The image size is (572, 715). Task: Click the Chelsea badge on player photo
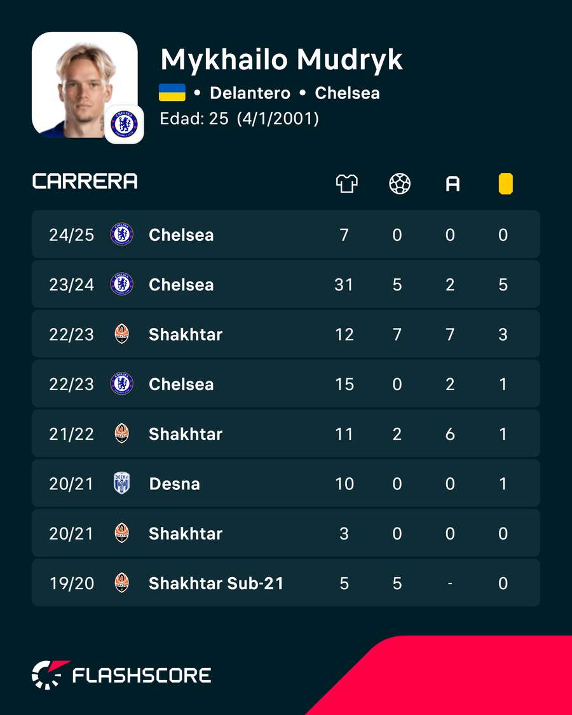point(124,125)
